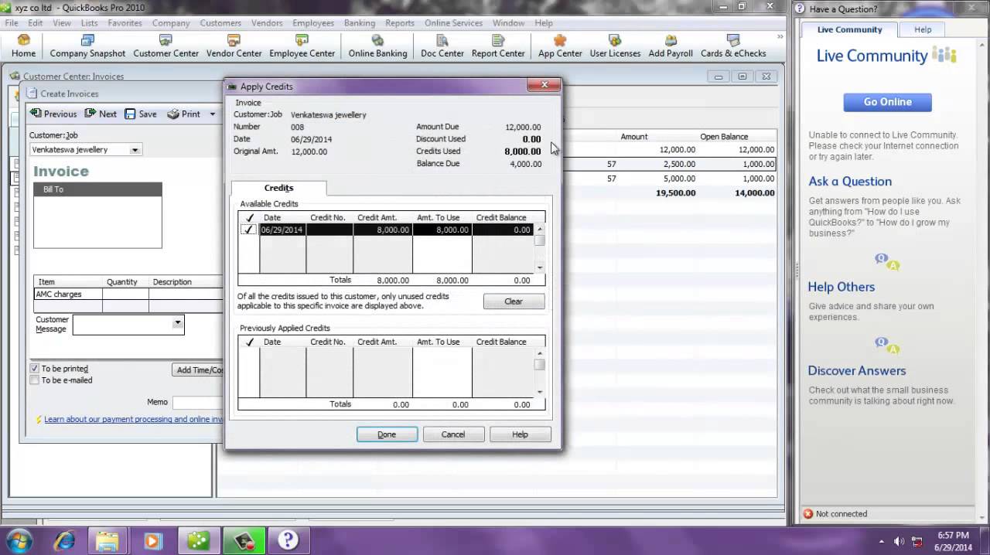Screen dimensions: 990x555
Task: Open the Vendor Center icon
Action: click(x=234, y=46)
